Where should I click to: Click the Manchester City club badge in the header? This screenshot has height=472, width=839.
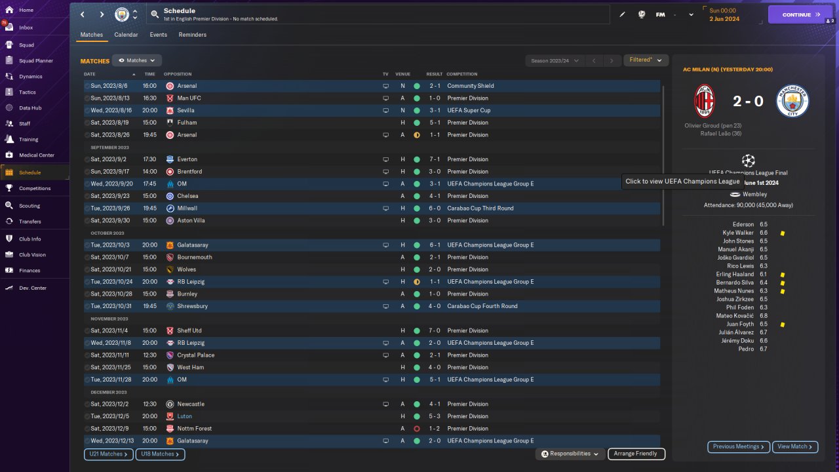pos(122,14)
